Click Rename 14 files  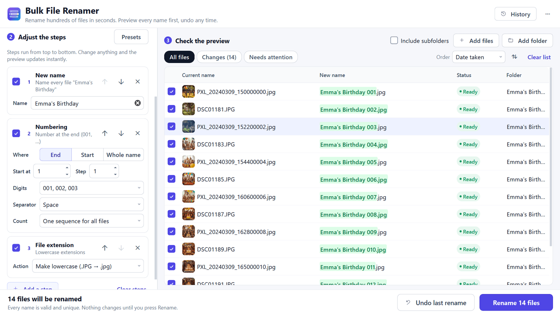[x=516, y=302]
